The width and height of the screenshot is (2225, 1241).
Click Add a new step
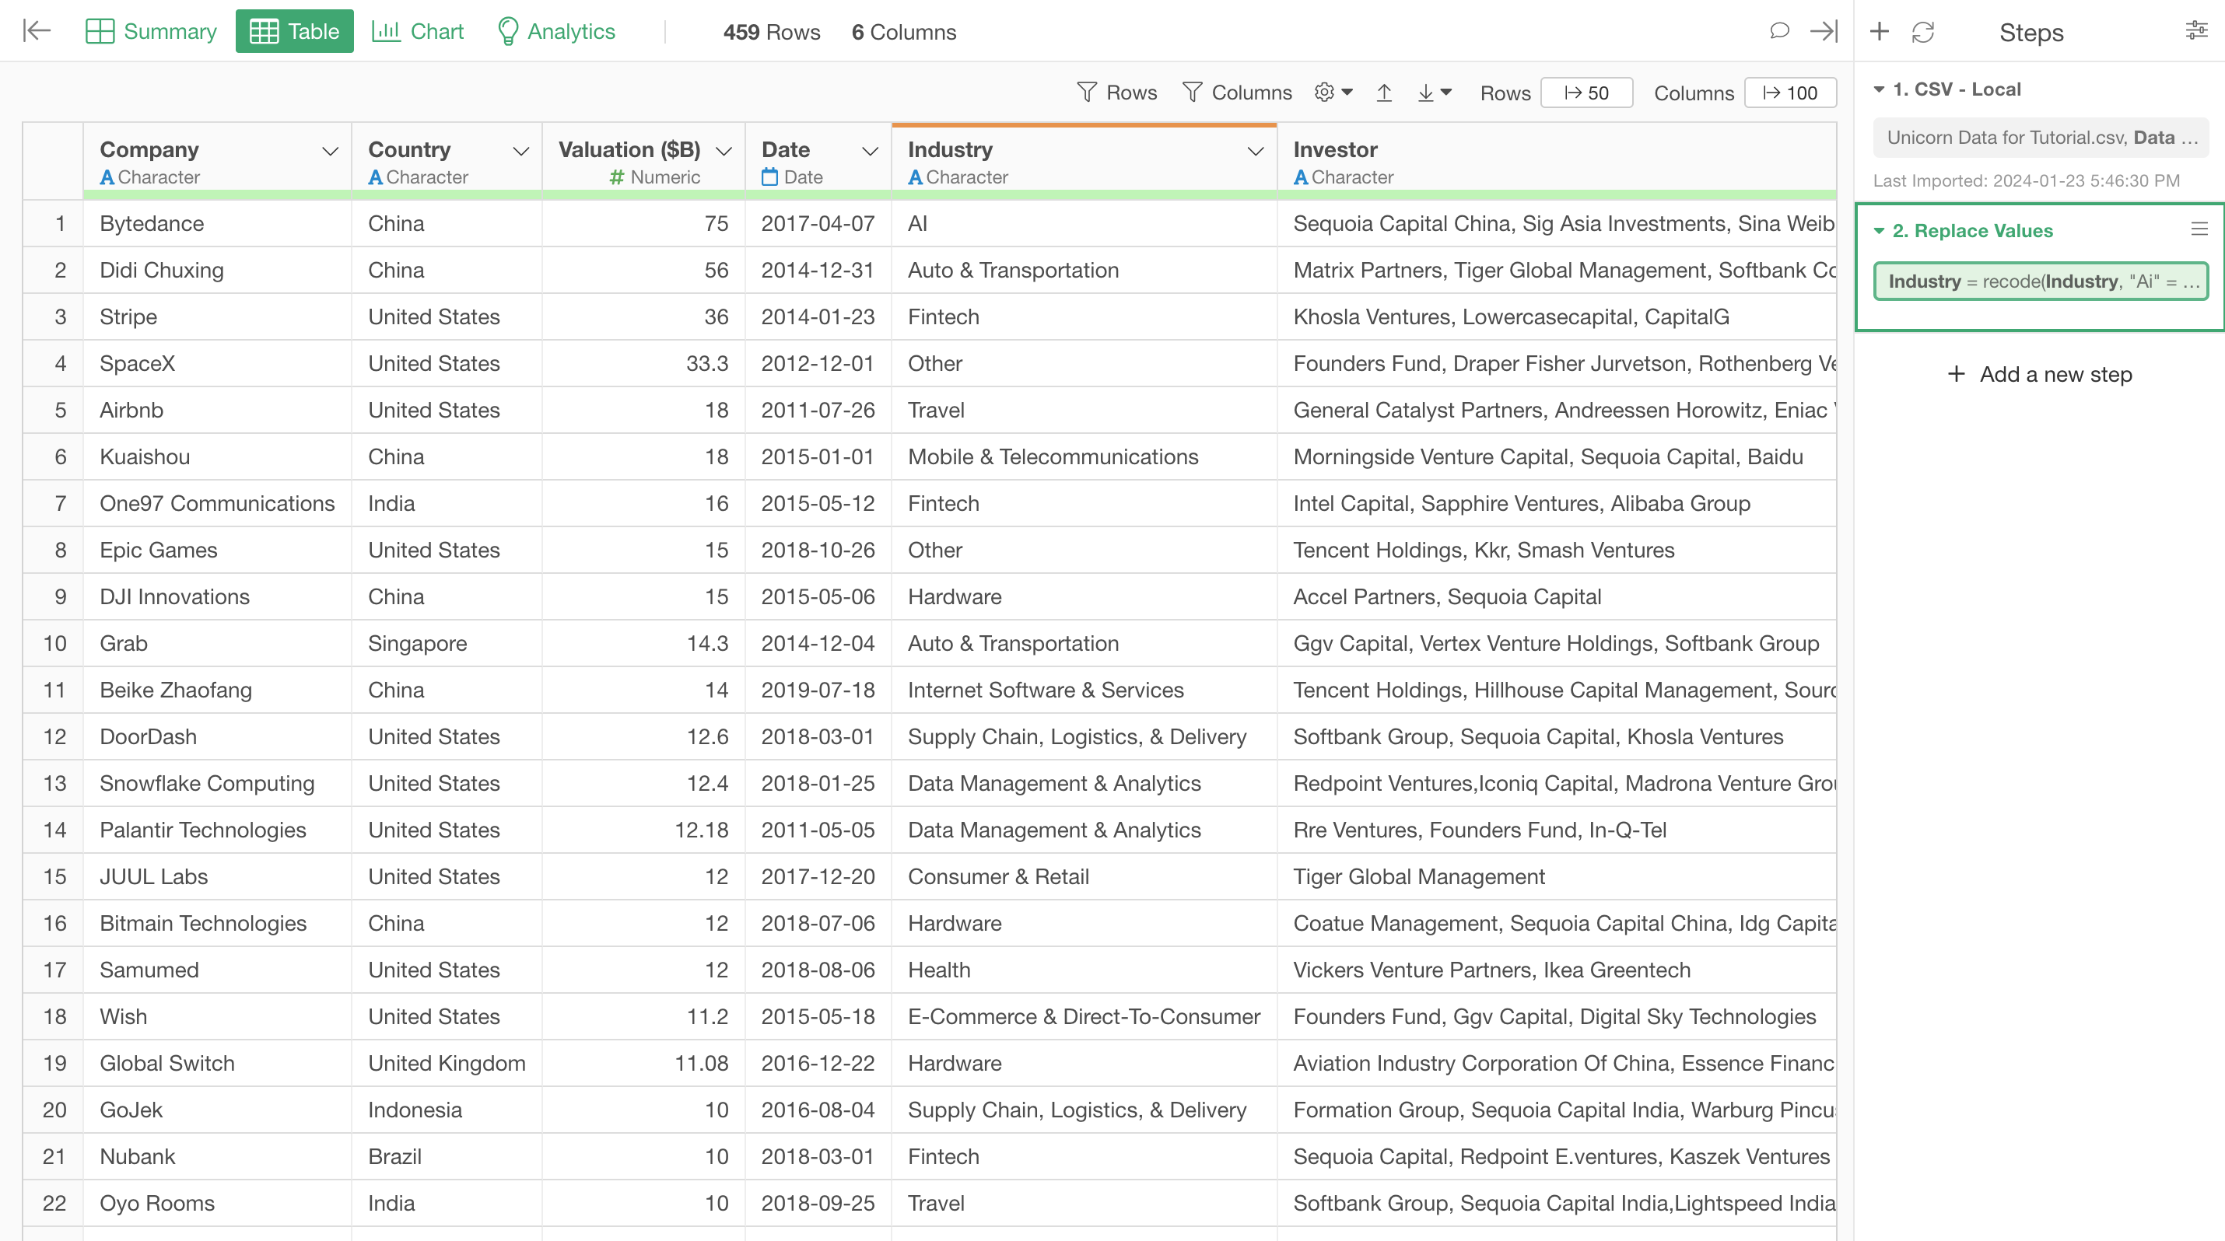click(x=2040, y=374)
